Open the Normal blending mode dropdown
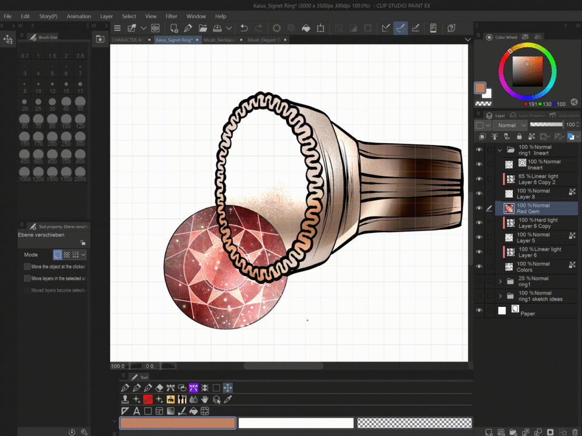582x436 pixels. (x=510, y=125)
